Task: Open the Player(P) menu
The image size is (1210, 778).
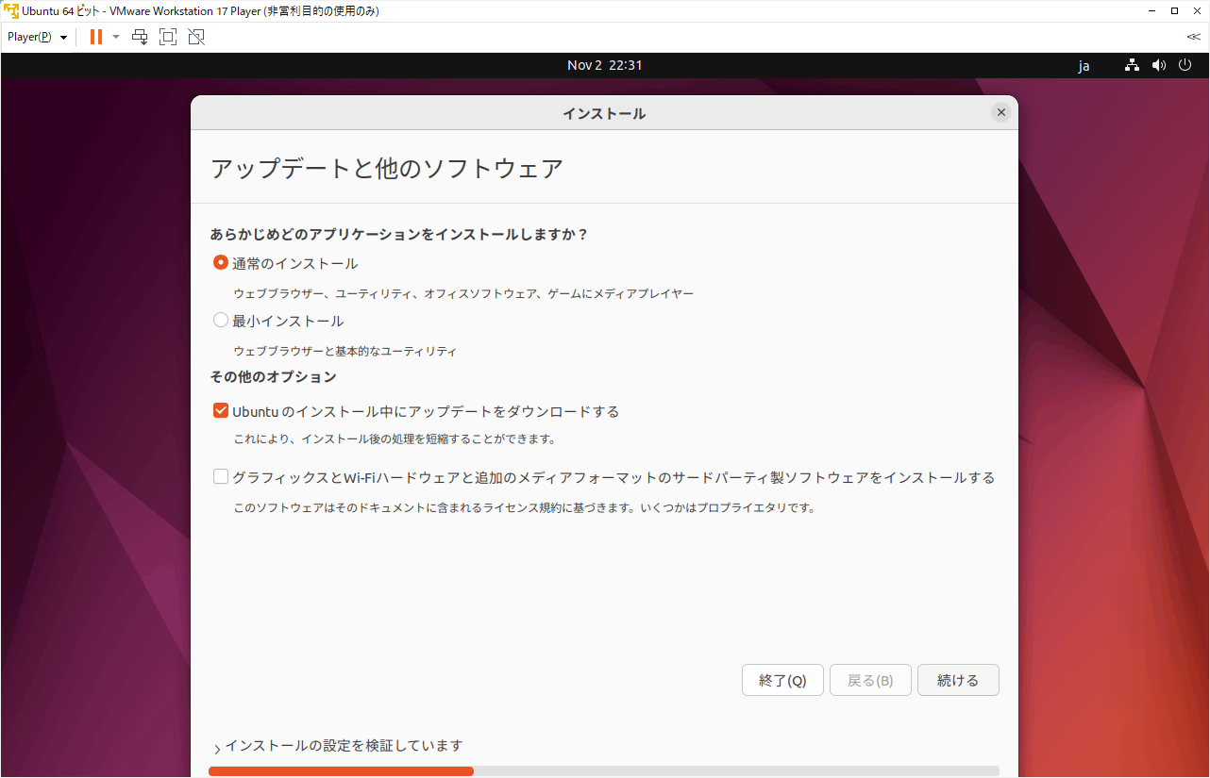Action: tap(38, 37)
